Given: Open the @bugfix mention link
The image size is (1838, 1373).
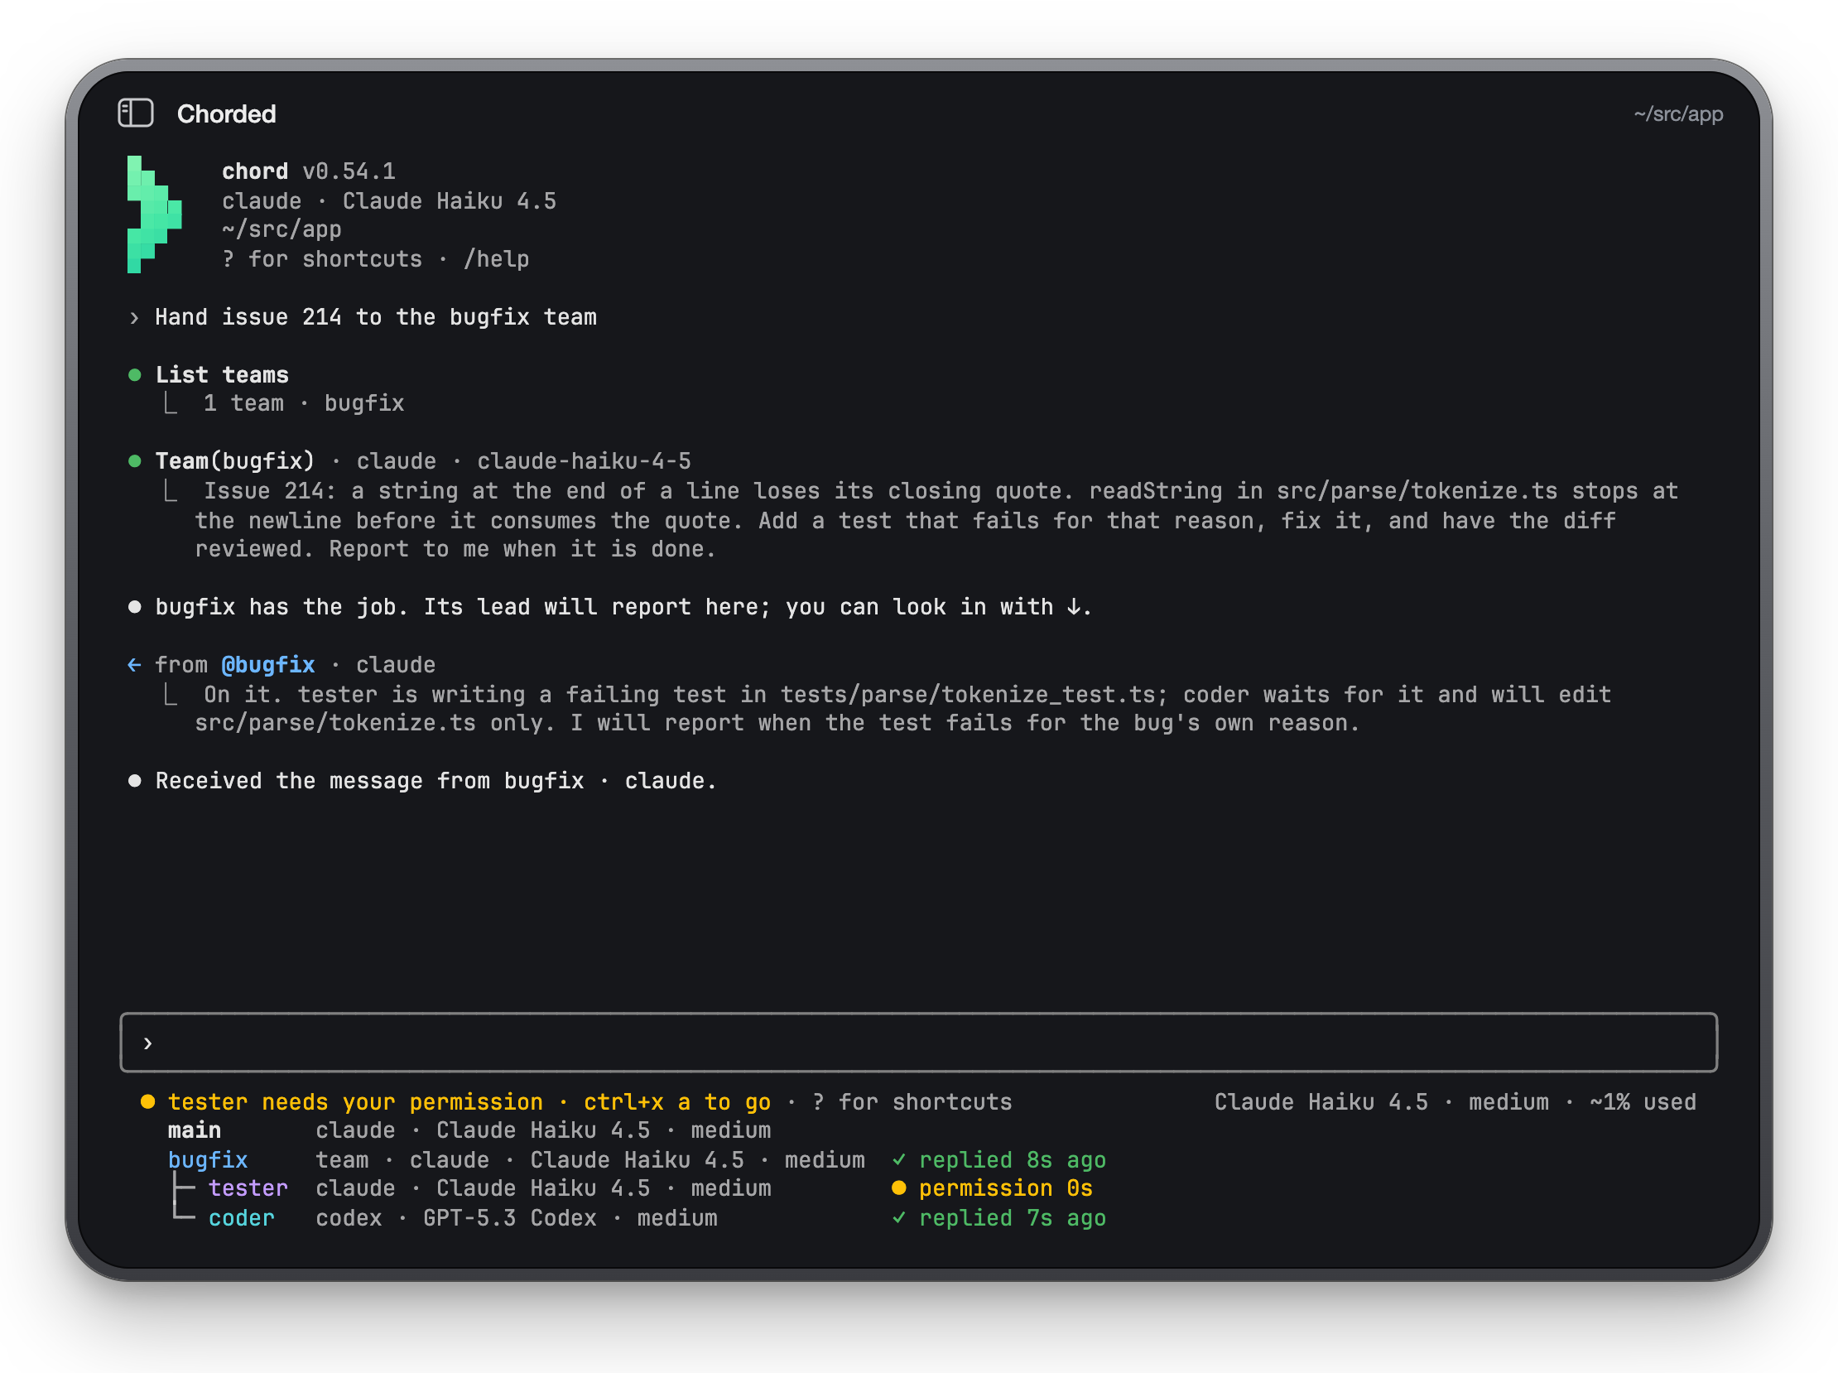Looking at the screenshot, I should pos(268,665).
